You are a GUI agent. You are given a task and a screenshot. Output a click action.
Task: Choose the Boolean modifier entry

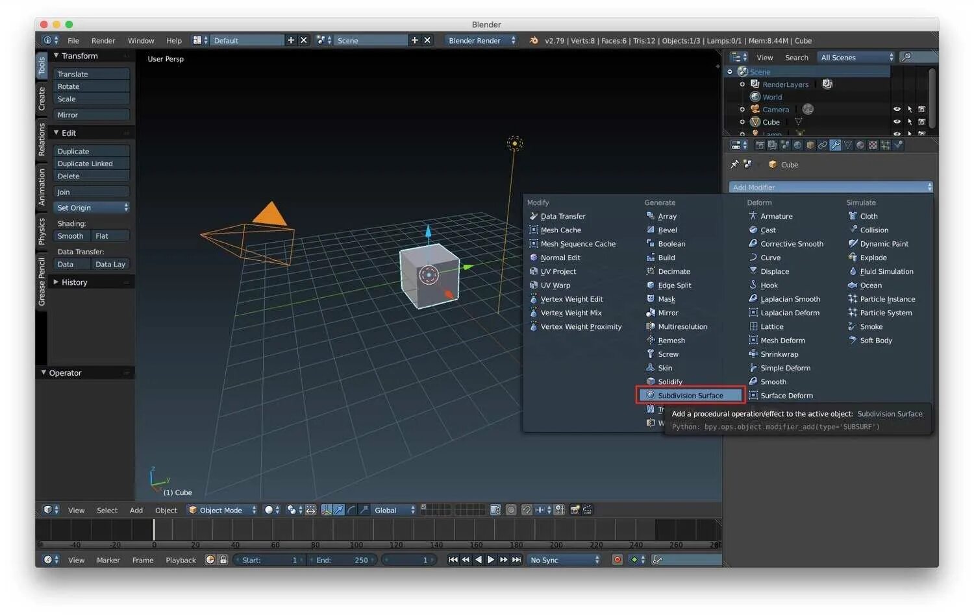pyautogui.click(x=671, y=244)
